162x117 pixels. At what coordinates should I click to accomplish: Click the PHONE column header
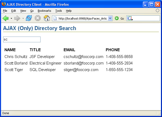pyautogui.click(x=113, y=50)
